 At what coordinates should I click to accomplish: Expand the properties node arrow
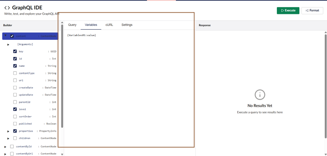click(8, 131)
